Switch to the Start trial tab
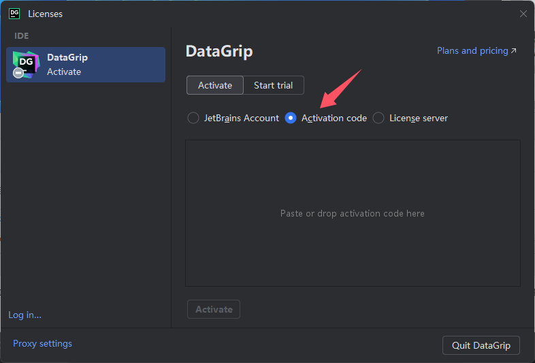Viewport: 535px width, 363px height. (274, 85)
